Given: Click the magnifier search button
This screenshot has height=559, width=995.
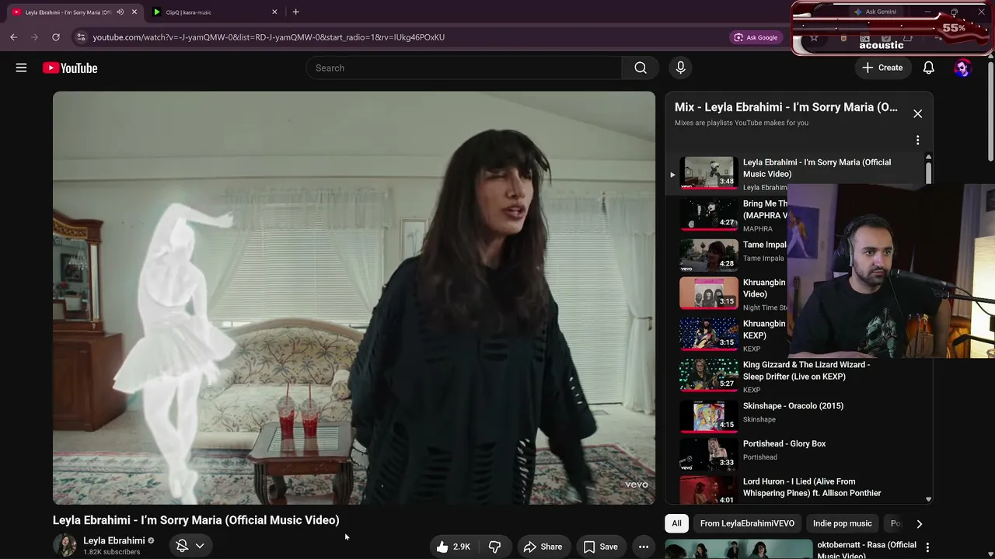Looking at the screenshot, I should coord(641,68).
